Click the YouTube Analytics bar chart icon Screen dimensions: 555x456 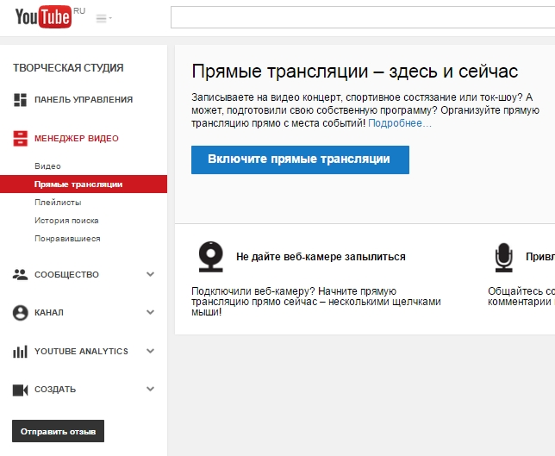(20, 352)
